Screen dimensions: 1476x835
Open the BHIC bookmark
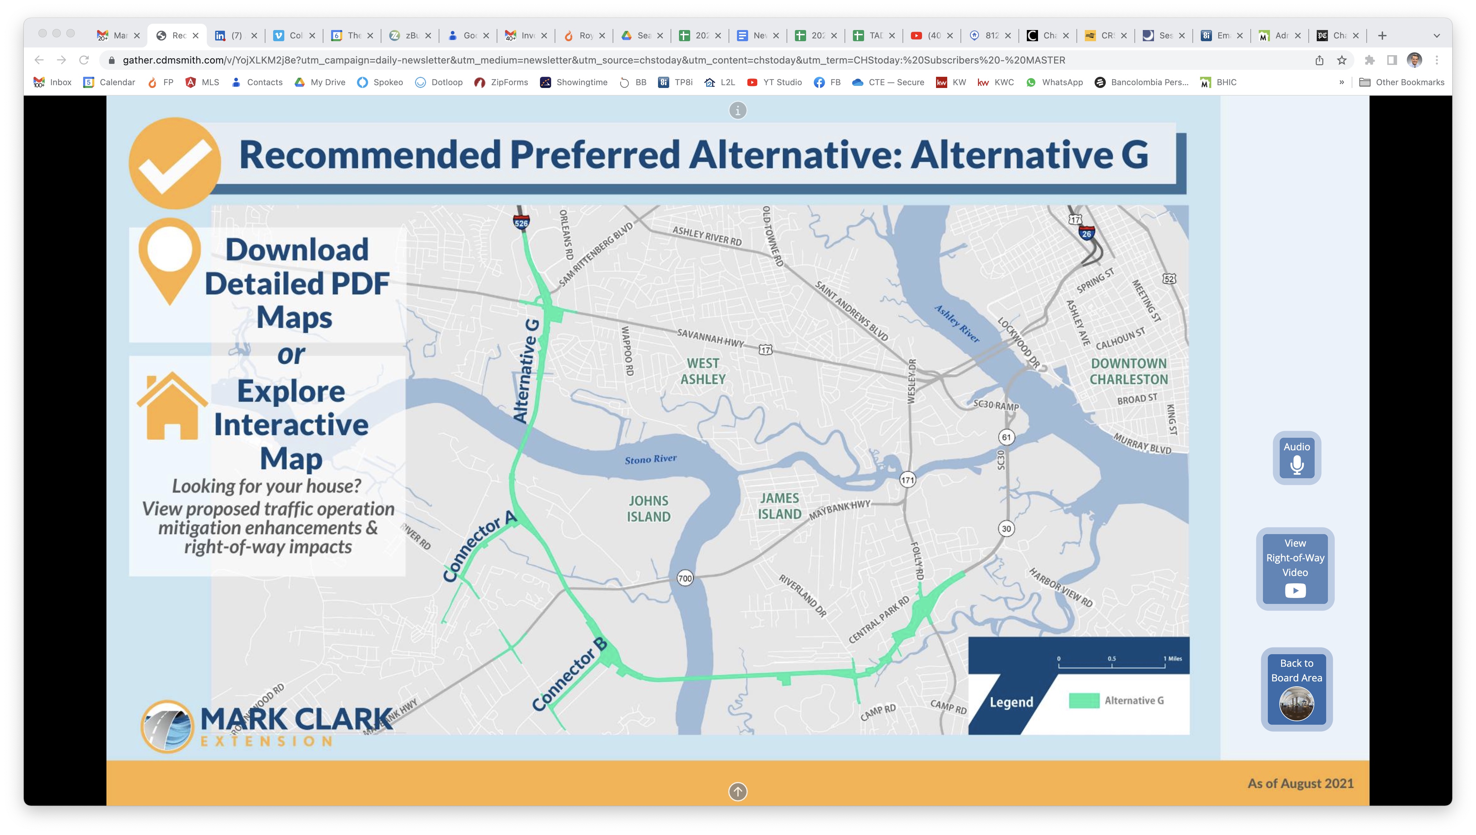pyautogui.click(x=1218, y=83)
